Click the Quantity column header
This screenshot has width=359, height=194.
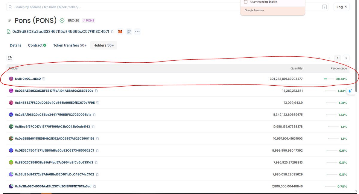click(x=296, y=68)
